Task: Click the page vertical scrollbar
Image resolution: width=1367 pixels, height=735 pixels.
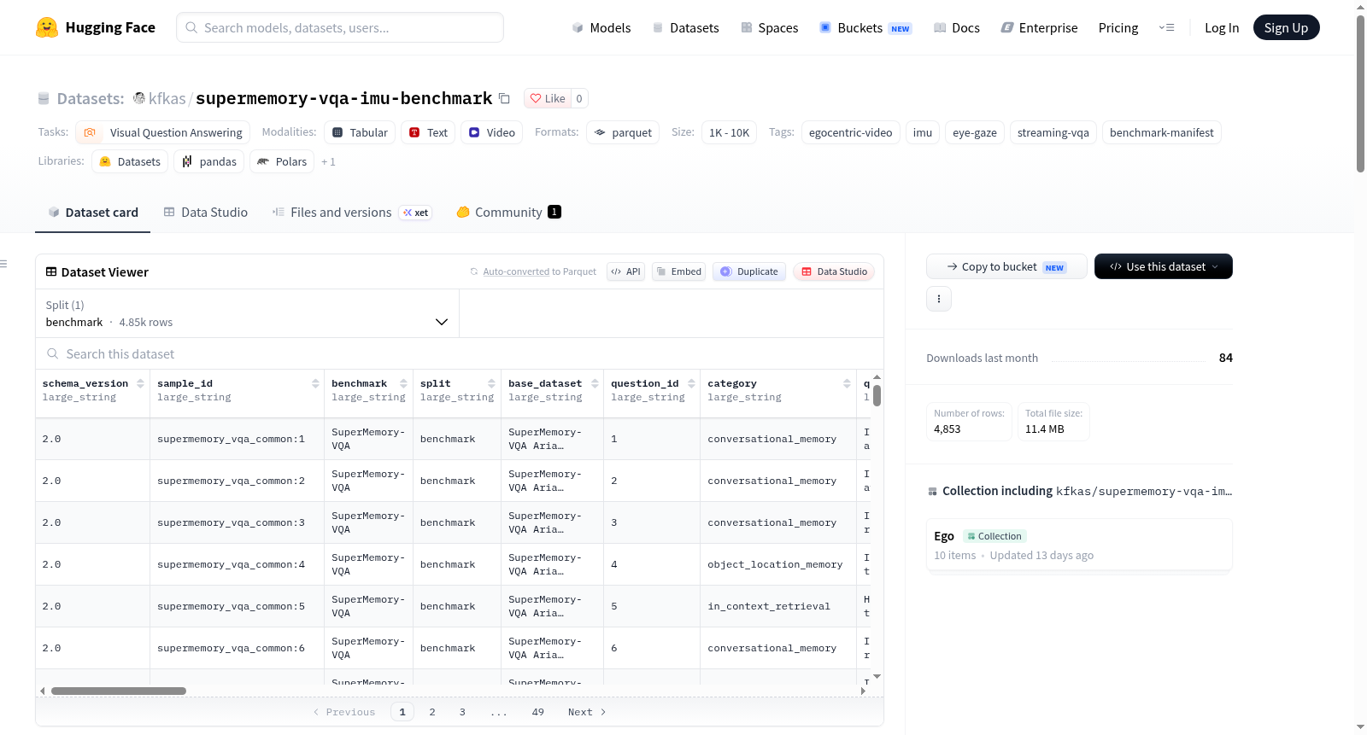Action: tap(1360, 94)
